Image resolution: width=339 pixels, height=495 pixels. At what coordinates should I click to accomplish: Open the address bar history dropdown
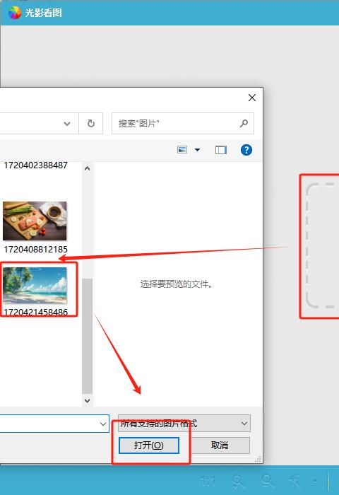[67, 124]
